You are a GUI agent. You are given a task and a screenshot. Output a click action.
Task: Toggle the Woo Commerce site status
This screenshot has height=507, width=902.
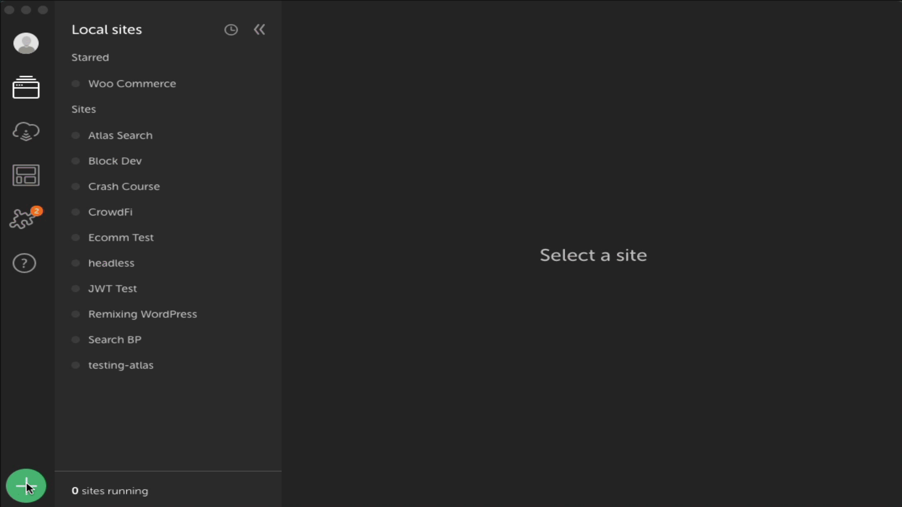tap(76, 84)
